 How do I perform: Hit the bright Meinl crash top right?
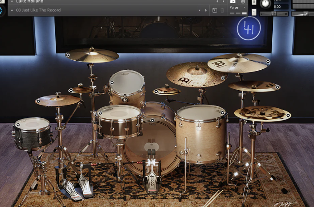(x=239, y=63)
